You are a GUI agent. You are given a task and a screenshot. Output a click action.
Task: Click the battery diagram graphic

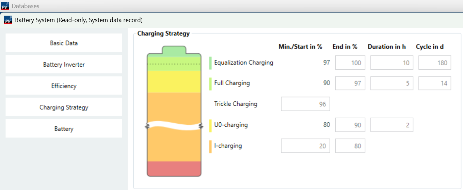174,112
